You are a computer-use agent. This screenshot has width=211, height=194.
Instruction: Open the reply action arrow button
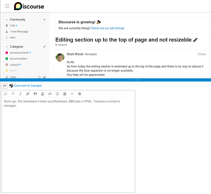5,86
